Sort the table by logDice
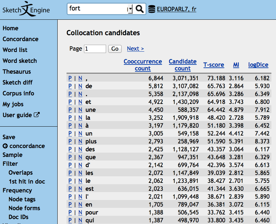 tap(258, 65)
